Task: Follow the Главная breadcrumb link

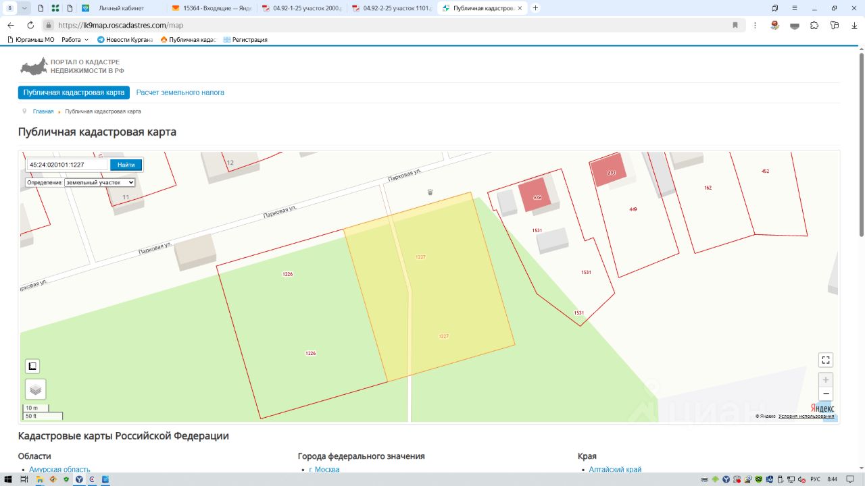Action: [43, 111]
